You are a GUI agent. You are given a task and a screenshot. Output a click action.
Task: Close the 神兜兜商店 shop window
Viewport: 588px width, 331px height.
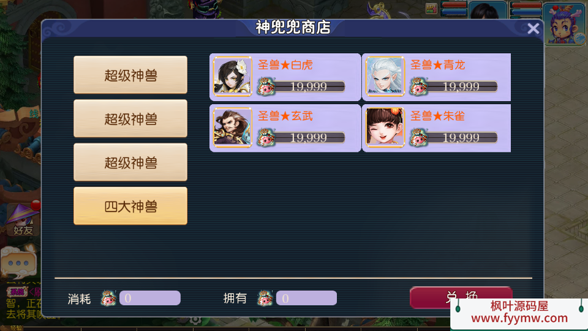pos(533,29)
